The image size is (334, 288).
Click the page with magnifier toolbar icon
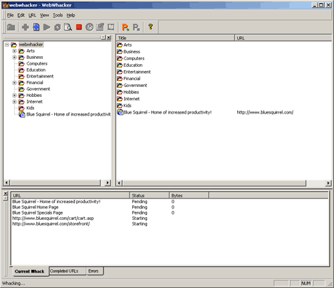(68, 27)
